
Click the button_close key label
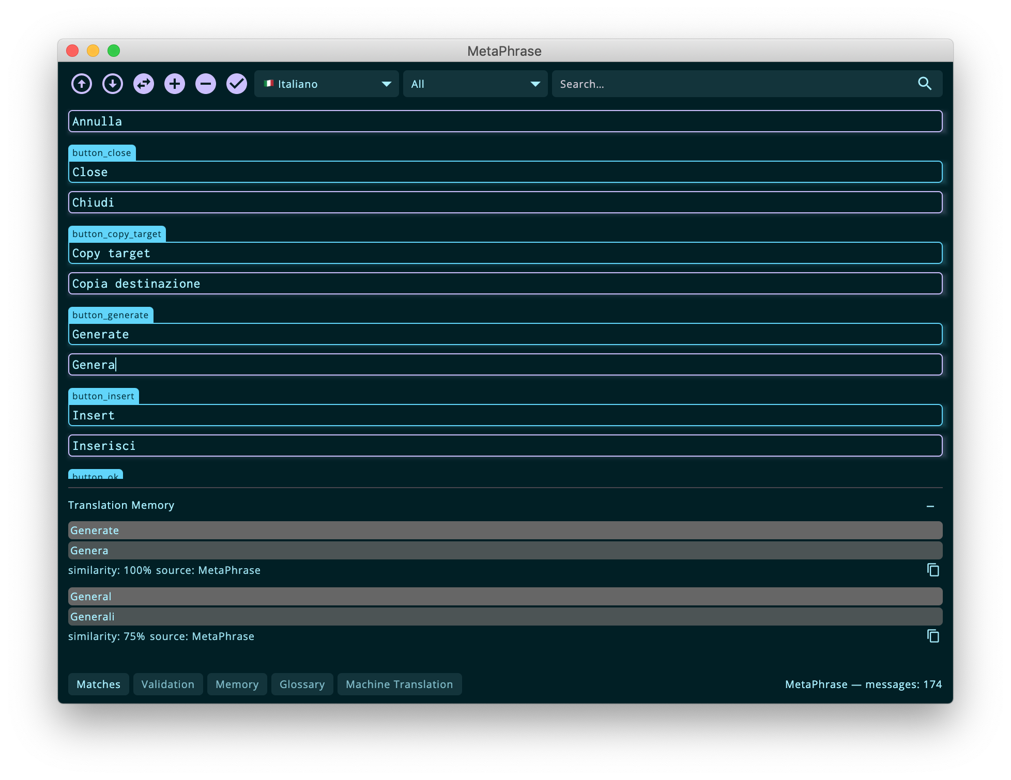(x=102, y=153)
